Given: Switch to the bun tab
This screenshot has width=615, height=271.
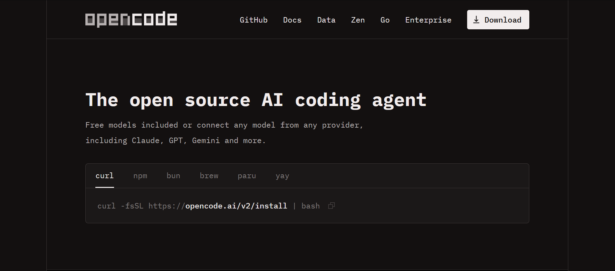Looking at the screenshot, I should tap(173, 176).
